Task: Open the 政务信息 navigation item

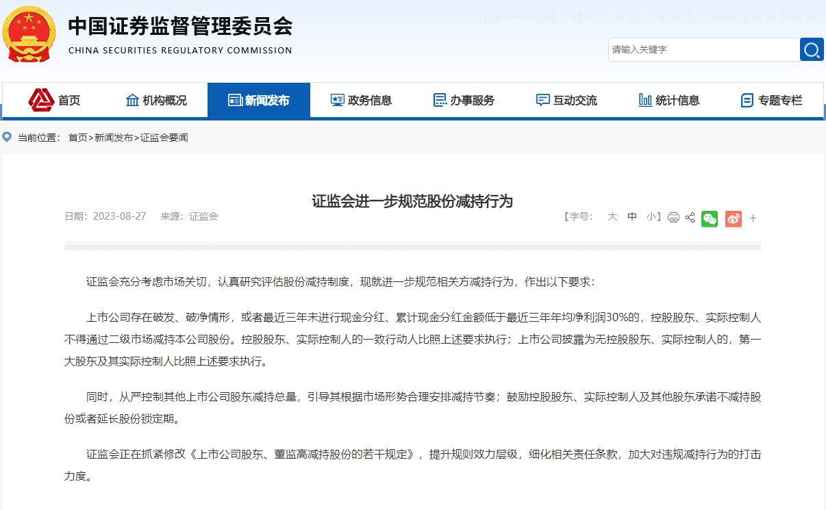Action: (361, 101)
